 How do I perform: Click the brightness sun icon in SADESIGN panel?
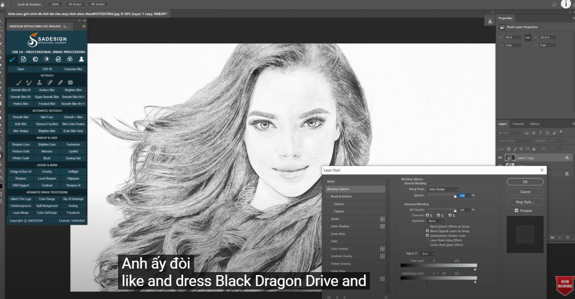pos(47,59)
